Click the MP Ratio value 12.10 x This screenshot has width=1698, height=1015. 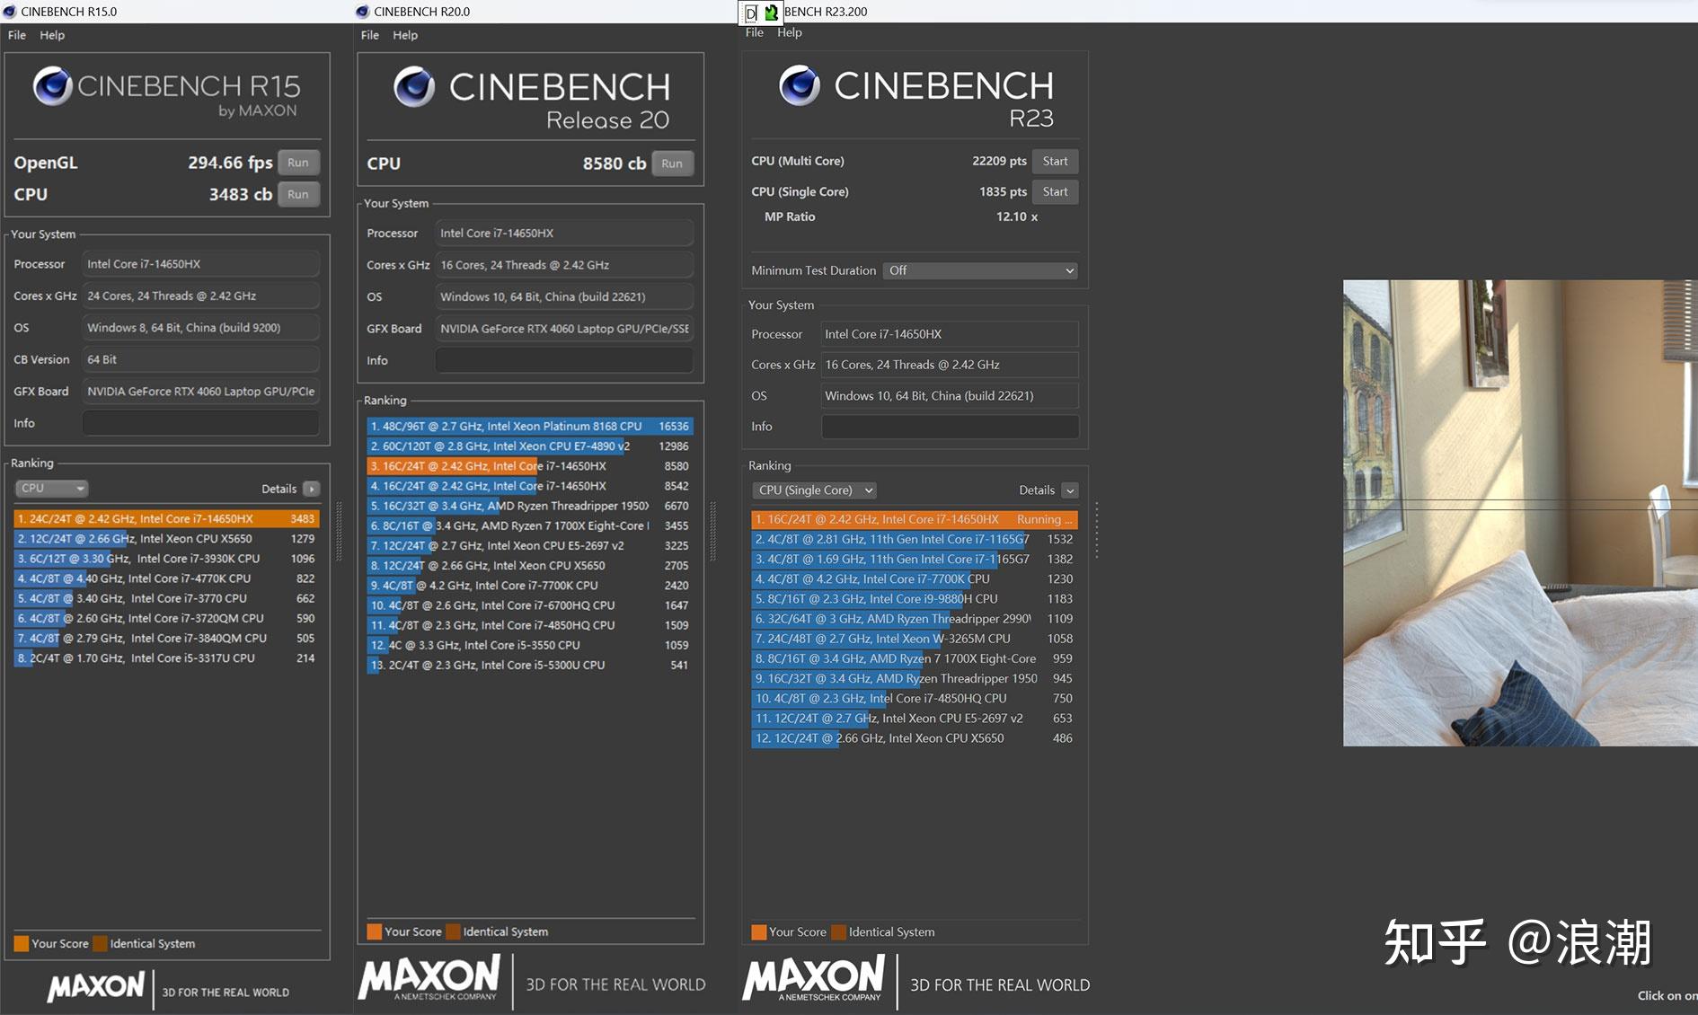1017,216
